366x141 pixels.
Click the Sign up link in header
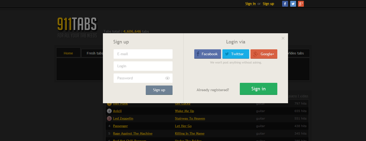(x=268, y=4)
